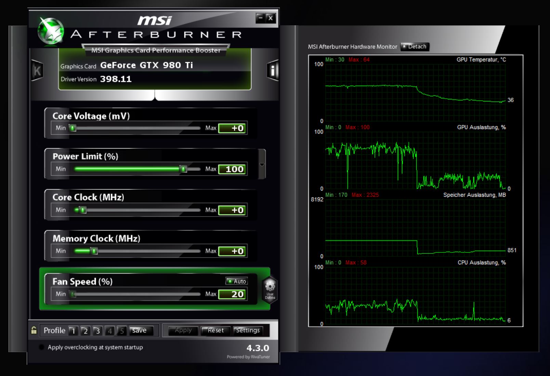Click the Power Limit 100 value field
Viewport: 550px width, 376px height.
click(233, 169)
